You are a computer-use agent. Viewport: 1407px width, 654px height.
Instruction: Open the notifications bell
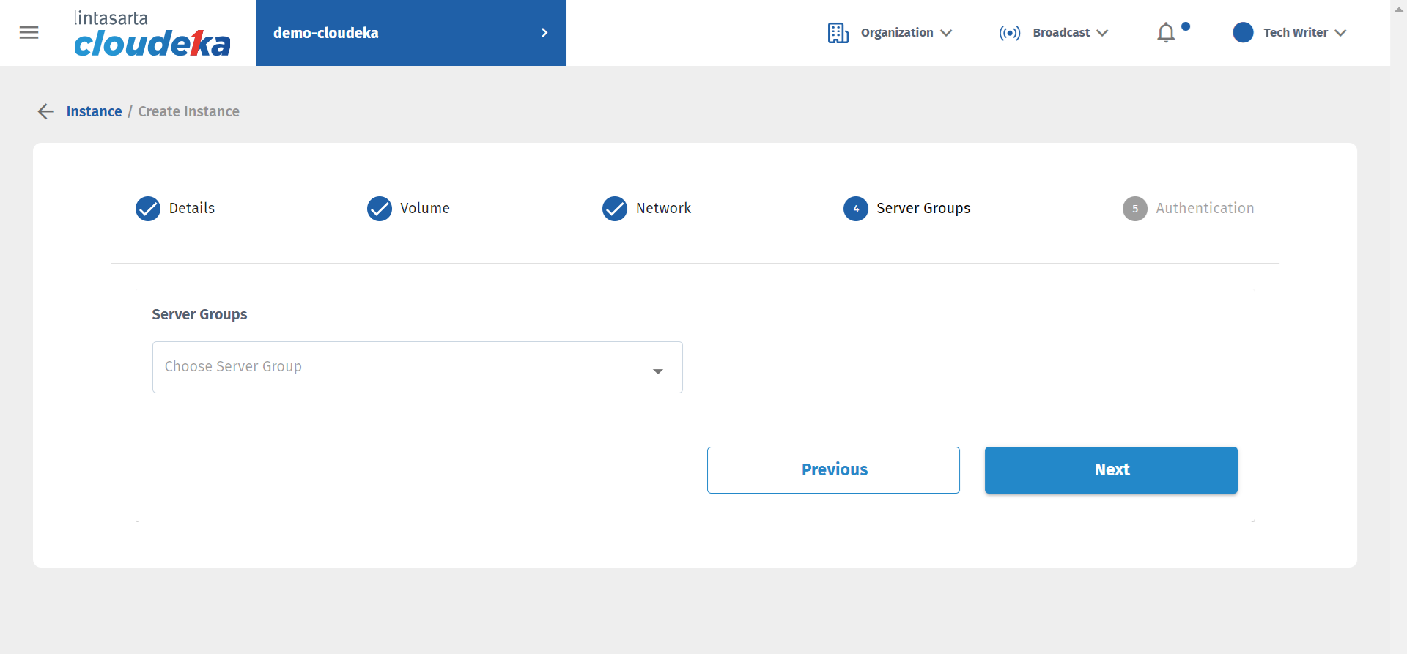click(x=1166, y=33)
